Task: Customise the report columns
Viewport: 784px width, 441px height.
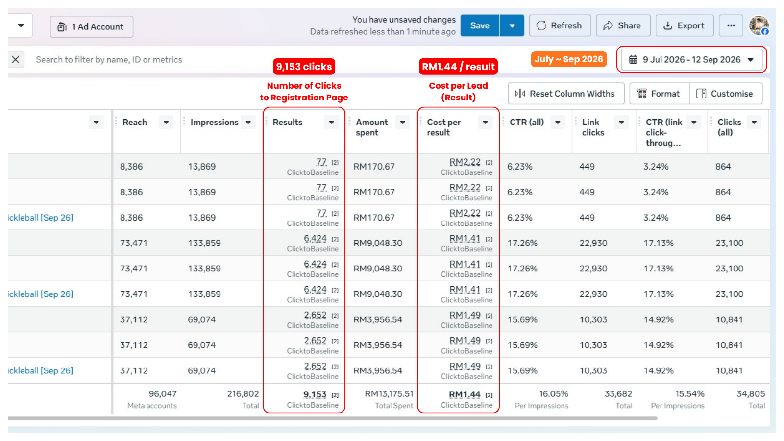Action: 726,93
